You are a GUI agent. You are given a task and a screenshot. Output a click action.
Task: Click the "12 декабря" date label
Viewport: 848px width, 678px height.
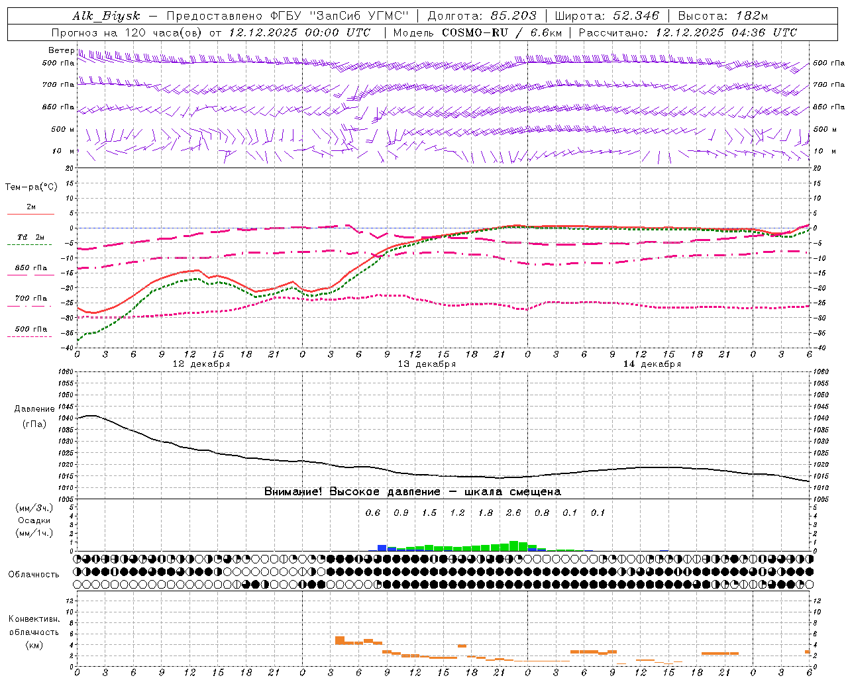click(201, 364)
